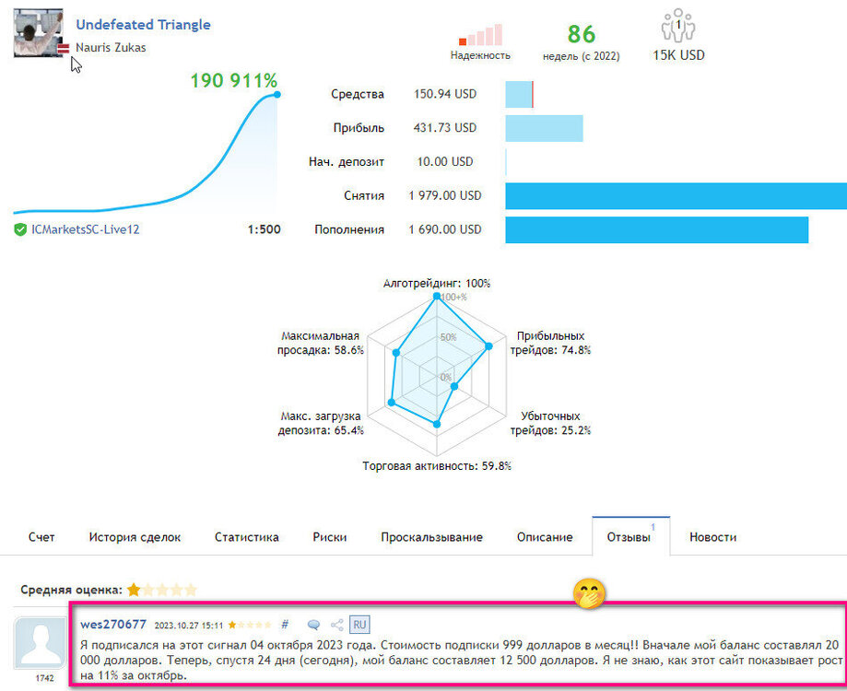This screenshot has width=847, height=691.
Task: Open wes270677 user profile link
Action: [x=113, y=625]
